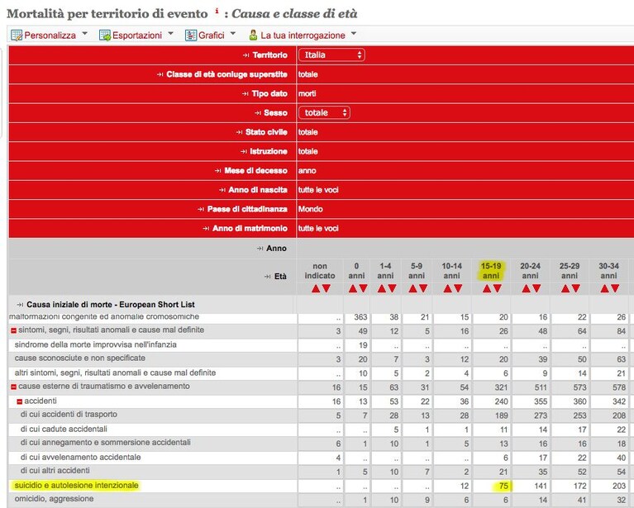
Task: Sort the non indicato column descending
Action: [327, 288]
